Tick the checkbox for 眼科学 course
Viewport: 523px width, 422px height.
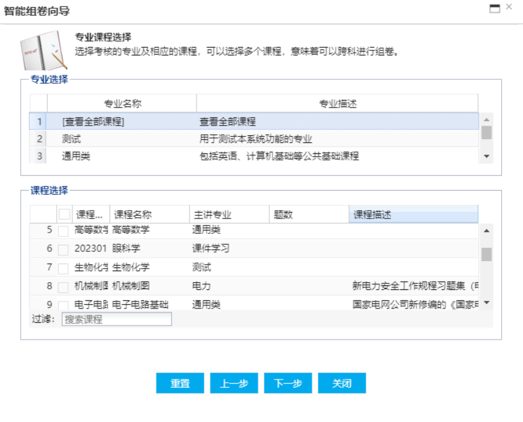pyautogui.click(x=63, y=249)
